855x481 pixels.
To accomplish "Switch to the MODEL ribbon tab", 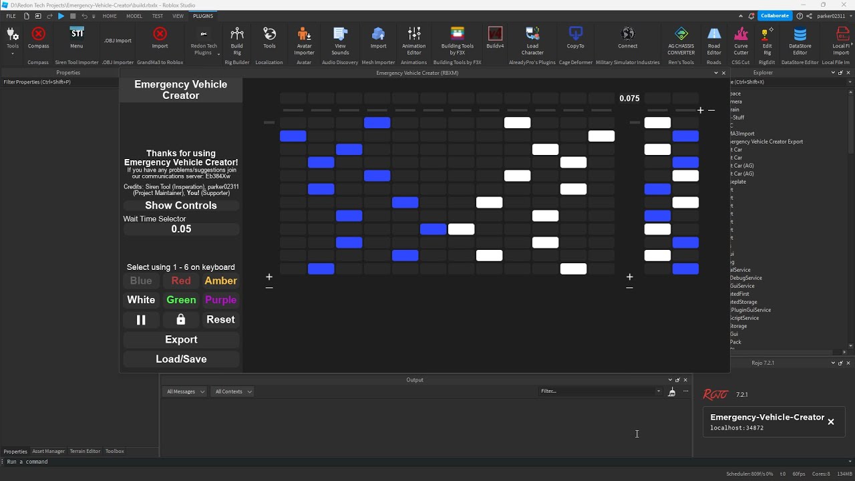I will pos(134,16).
